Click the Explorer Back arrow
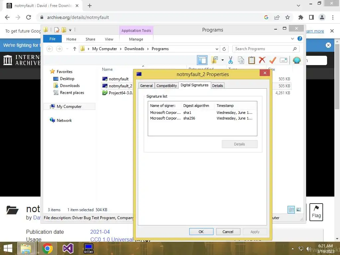This screenshot has height=255, width=340. click(x=50, y=49)
